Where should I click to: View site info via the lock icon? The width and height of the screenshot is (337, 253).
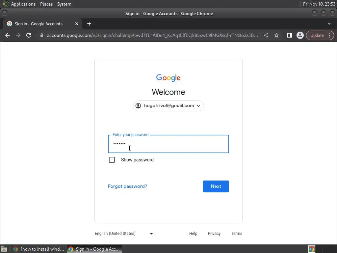[x=42, y=35]
